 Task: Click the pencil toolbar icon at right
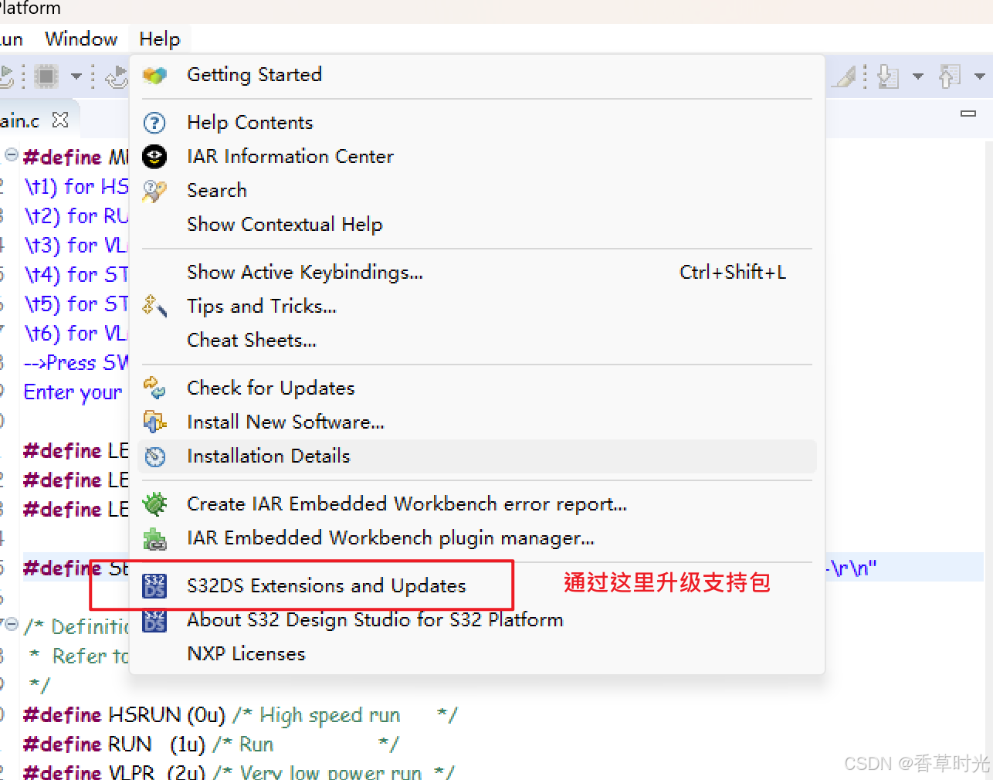(846, 76)
